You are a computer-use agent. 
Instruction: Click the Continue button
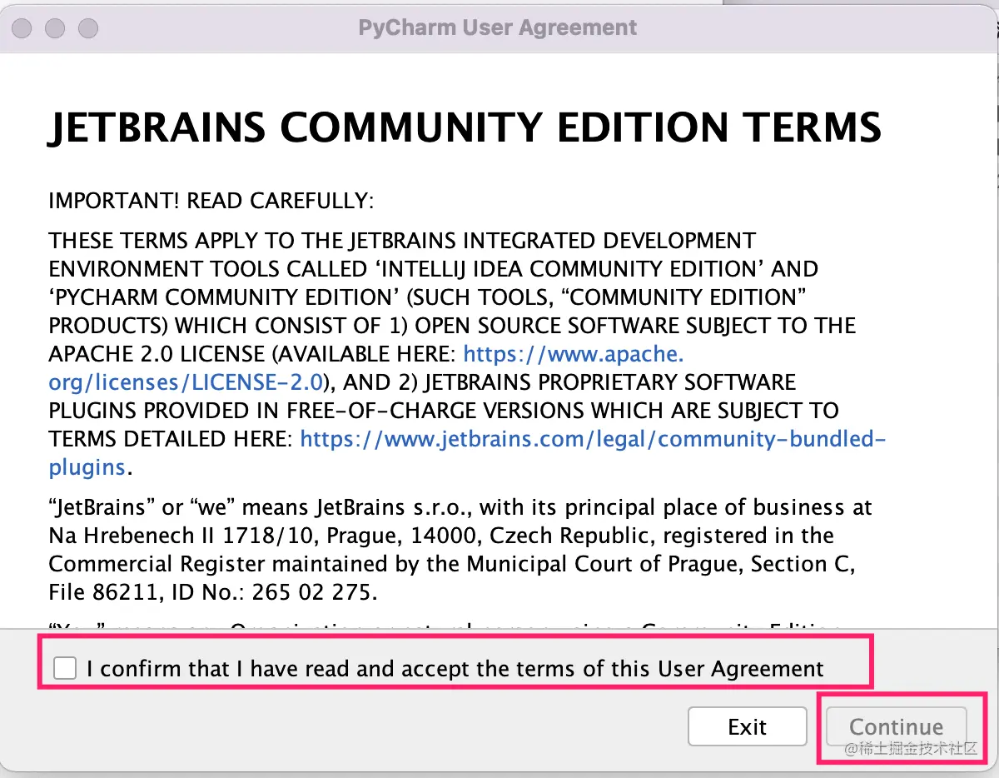pos(896,726)
